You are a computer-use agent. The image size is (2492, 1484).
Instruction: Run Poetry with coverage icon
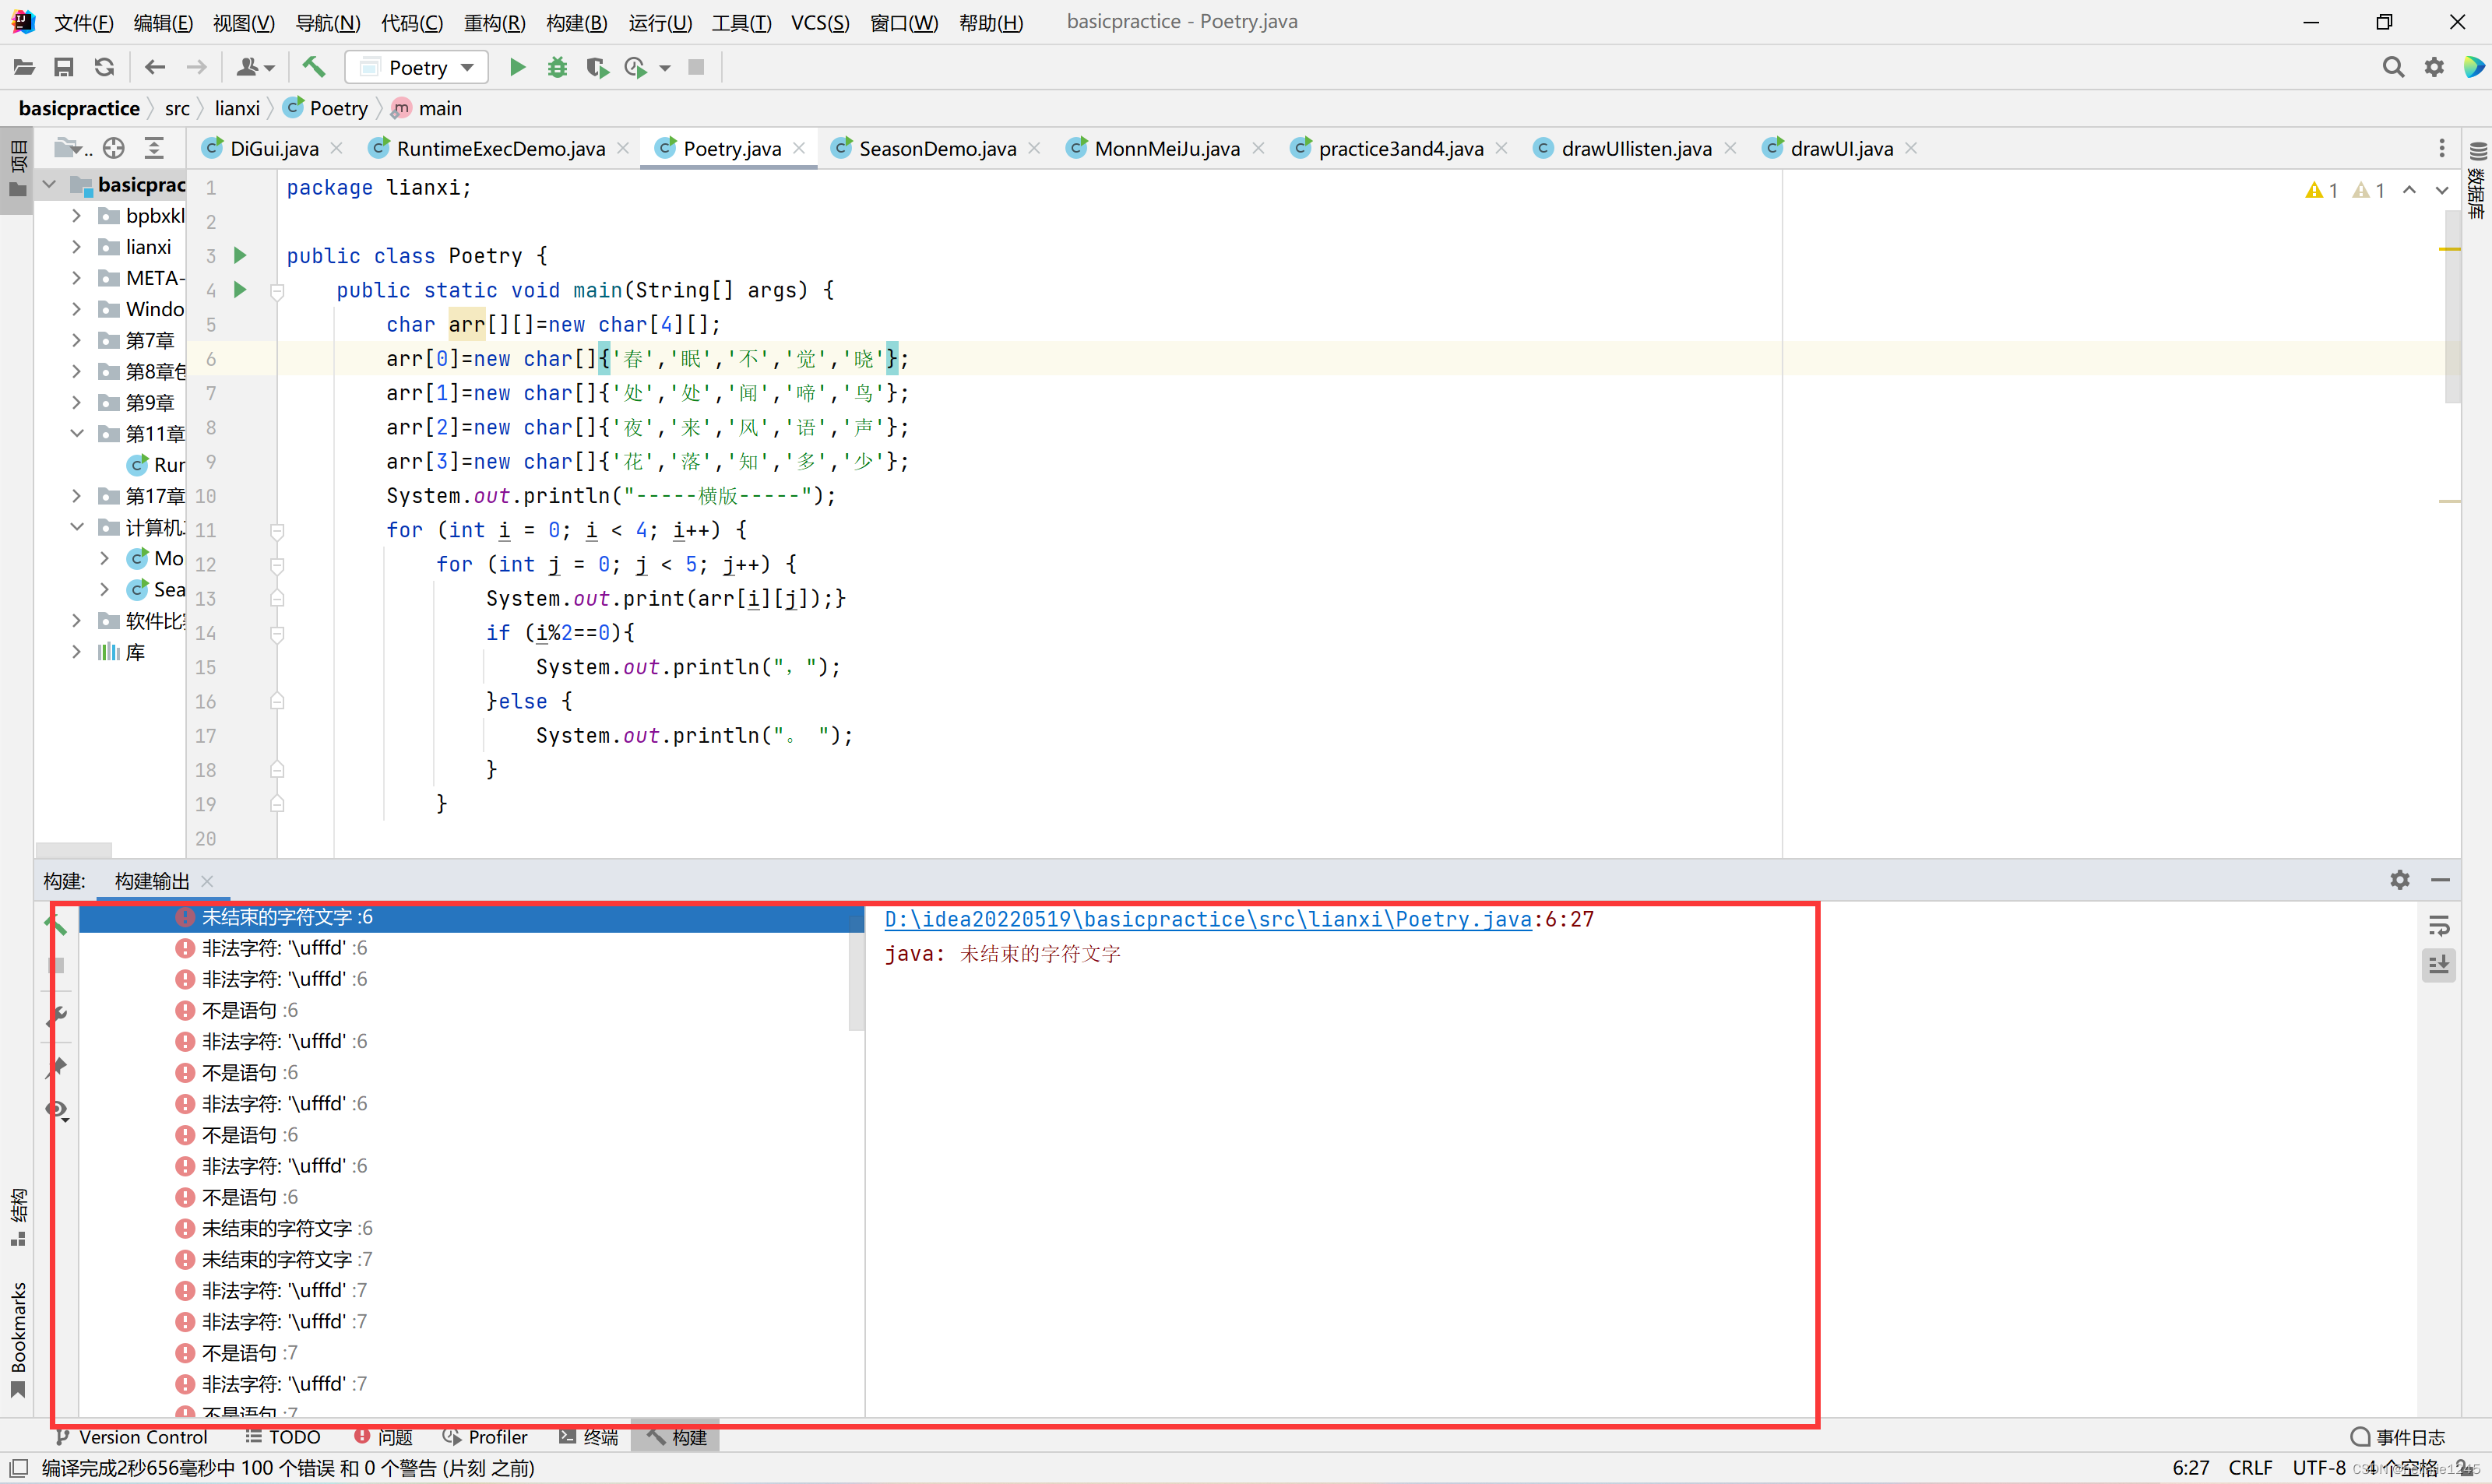click(597, 67)
